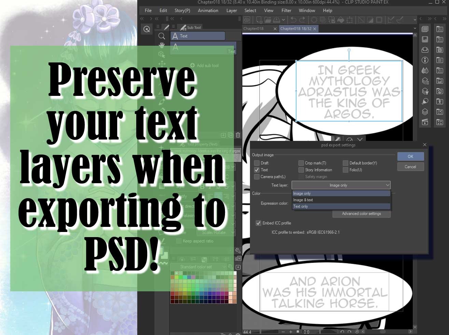Screen dimensions: 449x335
Task: Enable the Default border(Y) checkbox
Action: (346, 163)
